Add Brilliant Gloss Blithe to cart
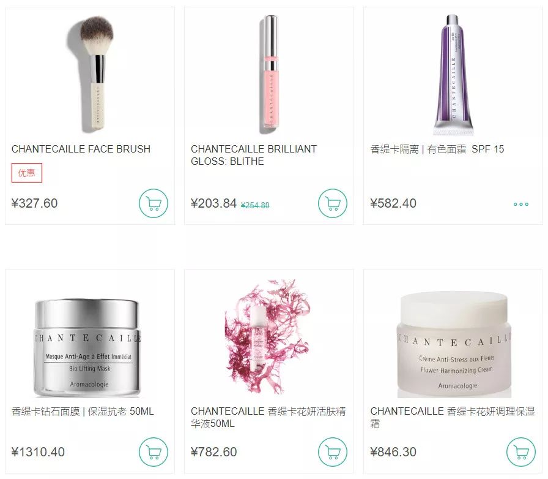The width and height of the screenshot is (548, 479). point(333,203)
